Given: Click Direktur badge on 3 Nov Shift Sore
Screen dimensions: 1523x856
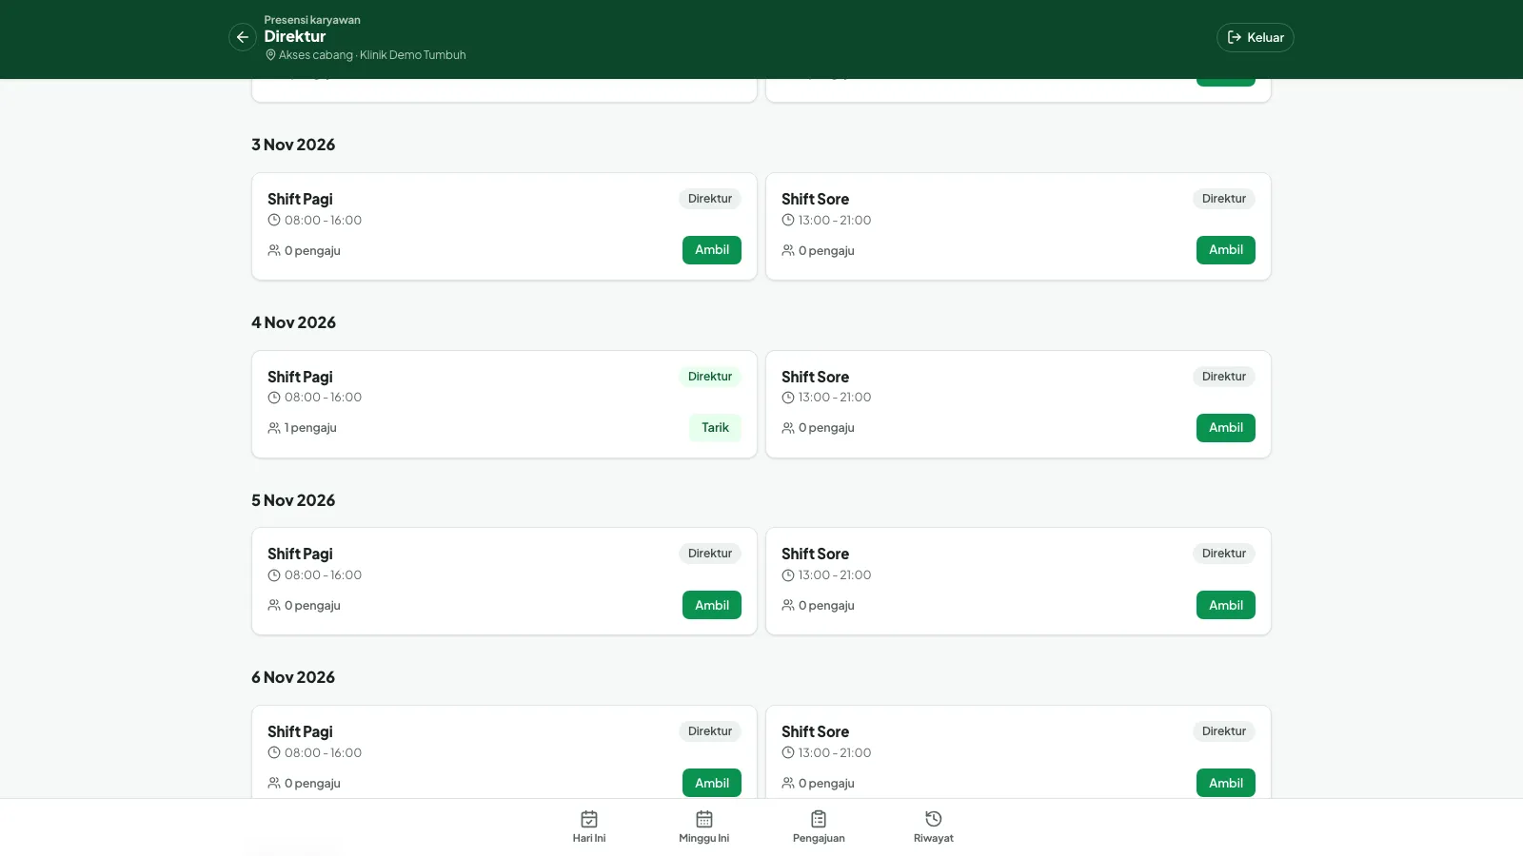Looking at the screenshot, I should coord(1224,199).
